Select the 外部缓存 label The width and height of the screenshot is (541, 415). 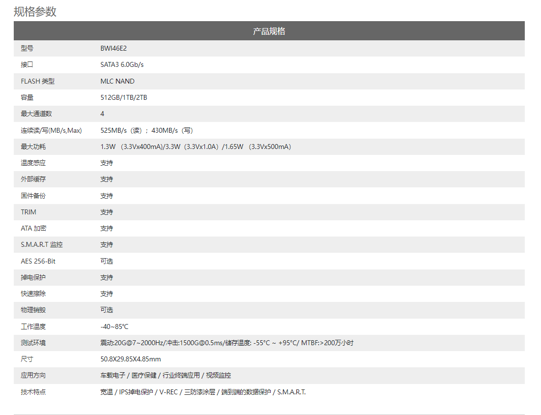tap(33, 179)
